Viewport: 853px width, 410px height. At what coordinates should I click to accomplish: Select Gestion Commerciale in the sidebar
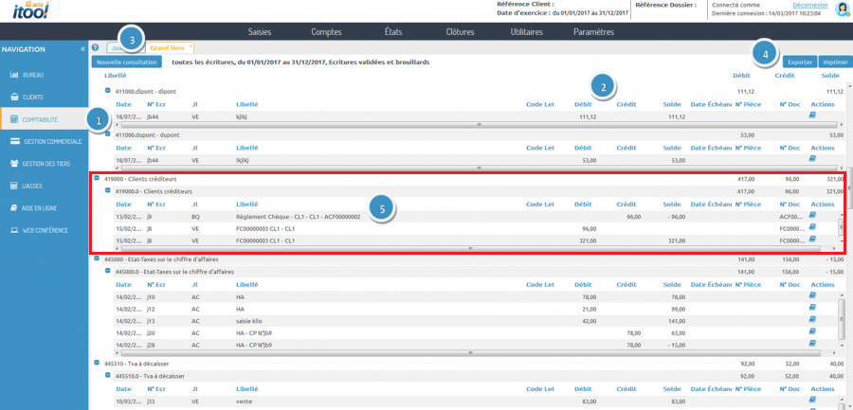tap(52, 141)
